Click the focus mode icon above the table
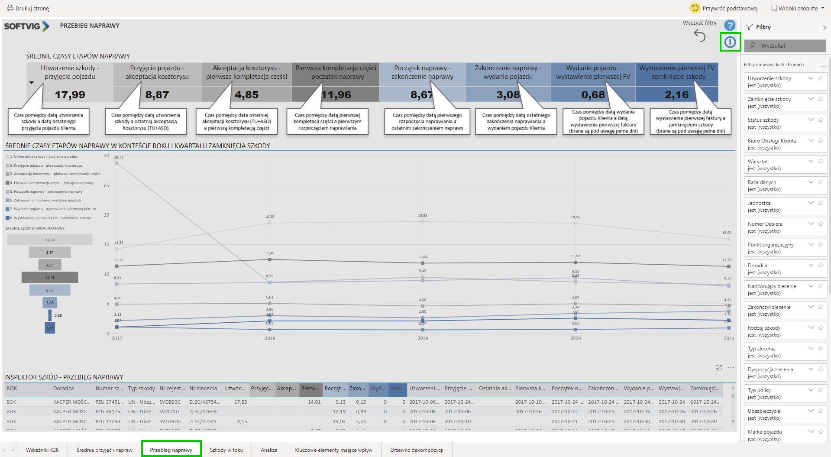 click(719, 368)
